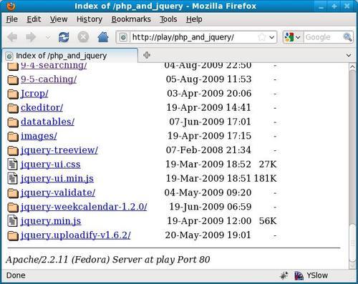Image resolution: width=358 pixels, height=284 pixels.
Task: Click the date 20-May-2009 19:01
Action: click(208, 235)
